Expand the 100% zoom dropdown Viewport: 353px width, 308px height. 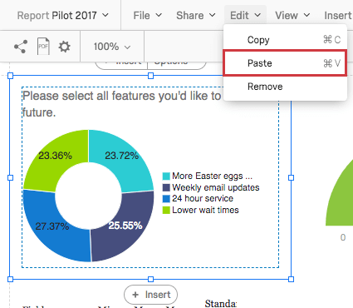pyautogui.click(x=112, y=47)
